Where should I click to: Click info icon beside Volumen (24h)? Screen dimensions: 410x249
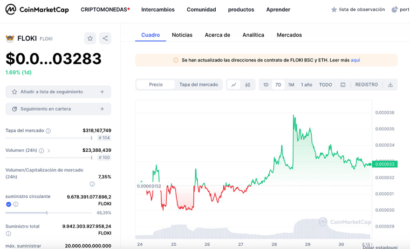click(41, 151)
